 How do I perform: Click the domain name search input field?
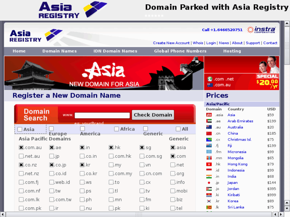[x=102, y=115]
